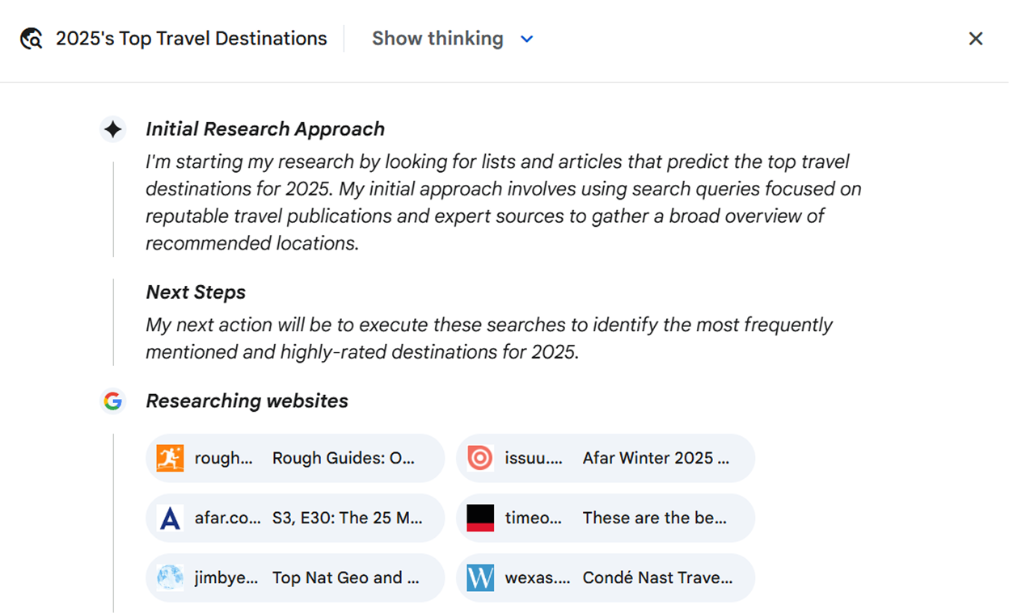This screenshot has width=1009, height=613.
Task: Click the issuu red circle favicon
Action: coord(480,458)
